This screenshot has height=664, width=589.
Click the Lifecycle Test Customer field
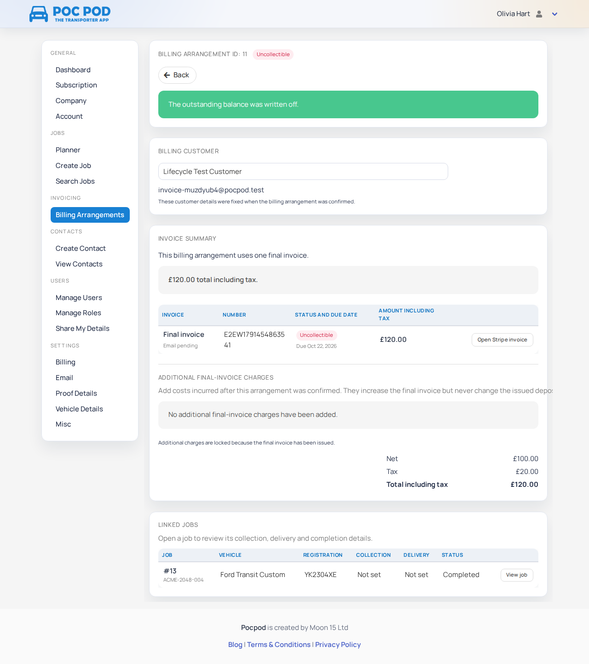303,172
